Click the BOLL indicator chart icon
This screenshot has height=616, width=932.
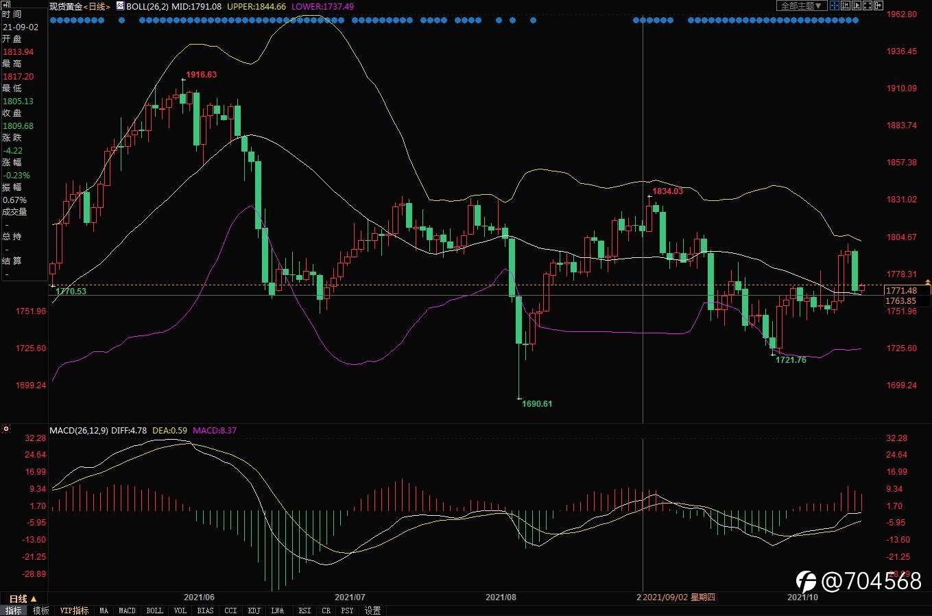tap(121, 6)
